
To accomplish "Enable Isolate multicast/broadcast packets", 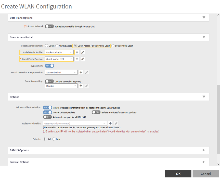I will click(x=96, y=112).
